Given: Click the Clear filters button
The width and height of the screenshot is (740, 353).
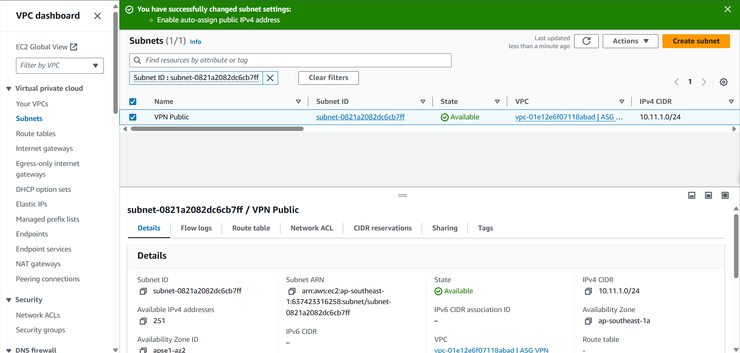Looking at the screenshot, I should 328,78.
